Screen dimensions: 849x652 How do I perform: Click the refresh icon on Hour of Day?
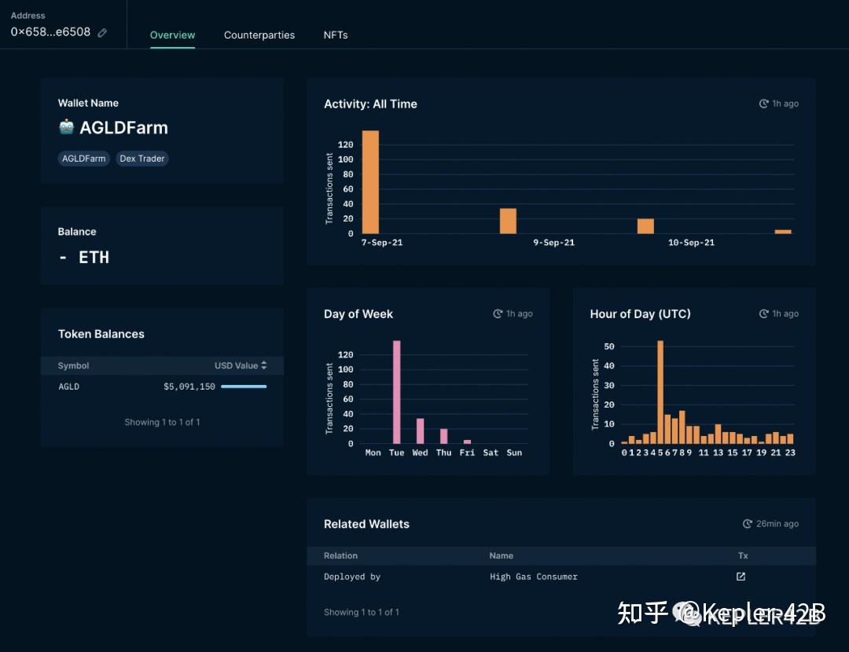[763, 314]
